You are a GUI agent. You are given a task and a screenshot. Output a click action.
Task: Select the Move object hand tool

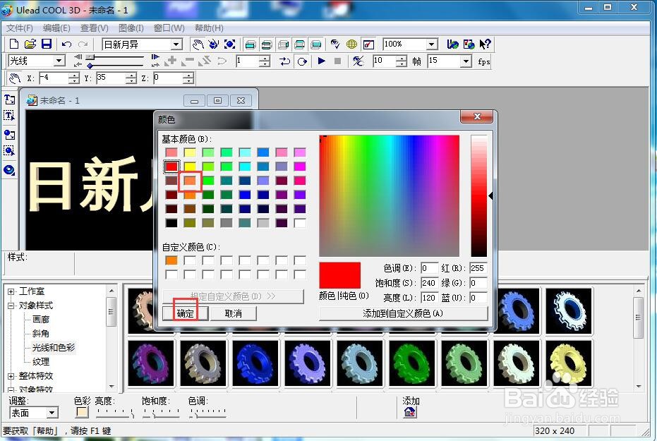pos(197,44)
